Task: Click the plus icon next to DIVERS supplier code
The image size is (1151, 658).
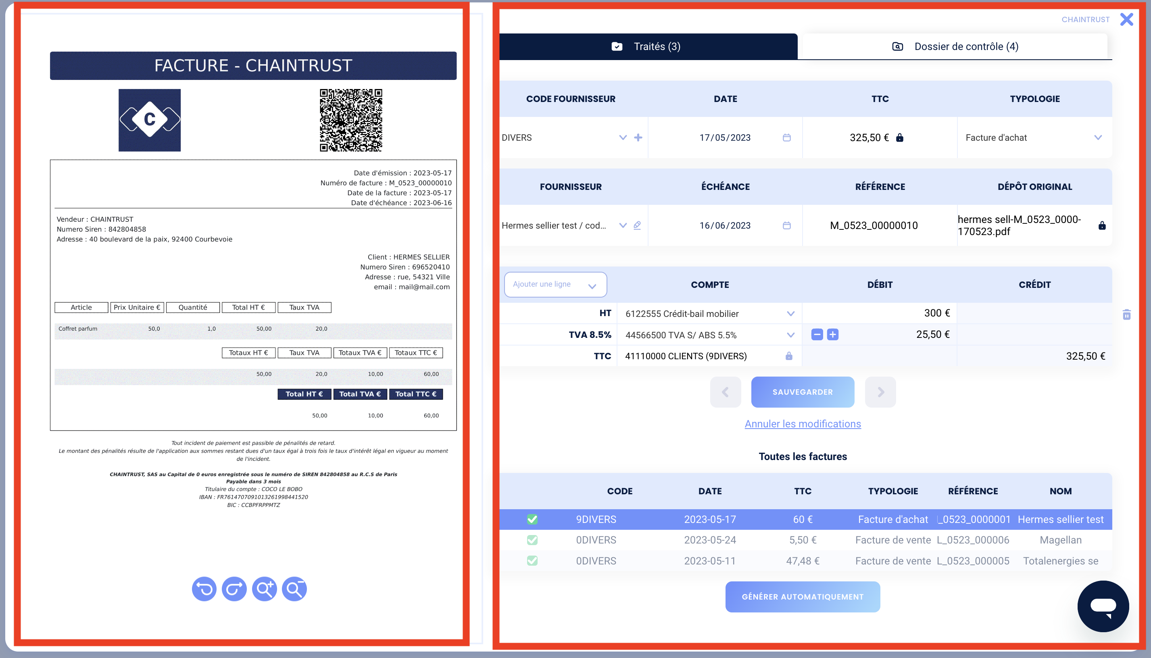Action: tap(638, 137)
